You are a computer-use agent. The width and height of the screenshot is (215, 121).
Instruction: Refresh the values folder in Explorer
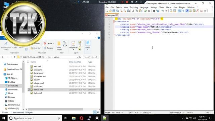80,57
